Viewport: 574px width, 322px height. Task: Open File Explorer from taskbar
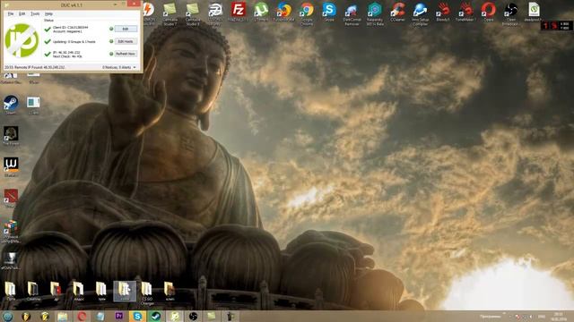63,316
